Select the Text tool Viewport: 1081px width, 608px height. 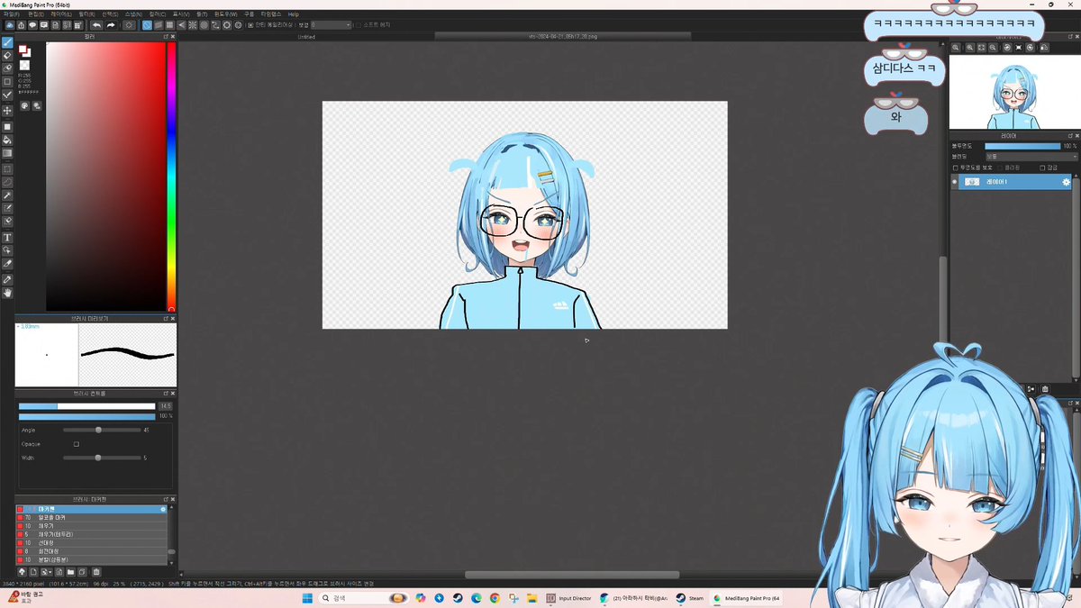[x=7, y=237]
